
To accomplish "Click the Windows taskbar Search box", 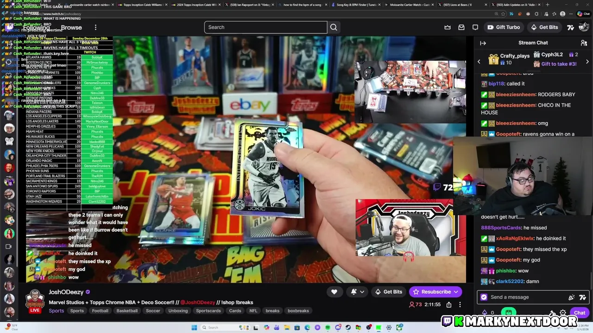I will (225, 327).
